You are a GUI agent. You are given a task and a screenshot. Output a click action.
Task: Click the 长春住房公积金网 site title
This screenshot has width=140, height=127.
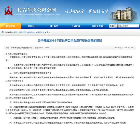click(x=37, y=10)
